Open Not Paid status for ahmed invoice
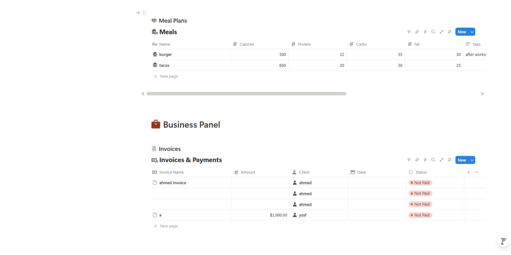The width and height of the screenshot is (511, 255). coord(420,183)
